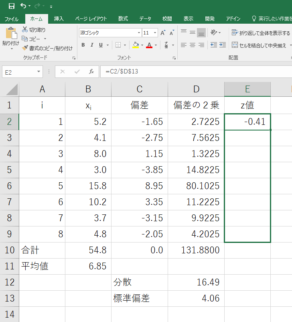Select column C header
The image size is (292, 322).
tap(140, 89)
